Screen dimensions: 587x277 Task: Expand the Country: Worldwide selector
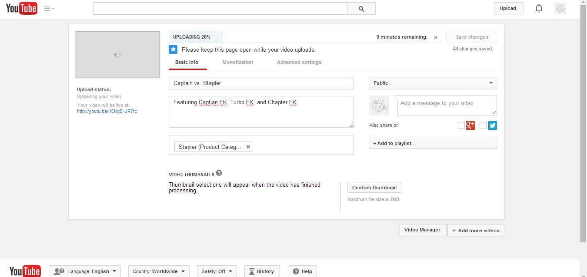(x=159, y=271)
